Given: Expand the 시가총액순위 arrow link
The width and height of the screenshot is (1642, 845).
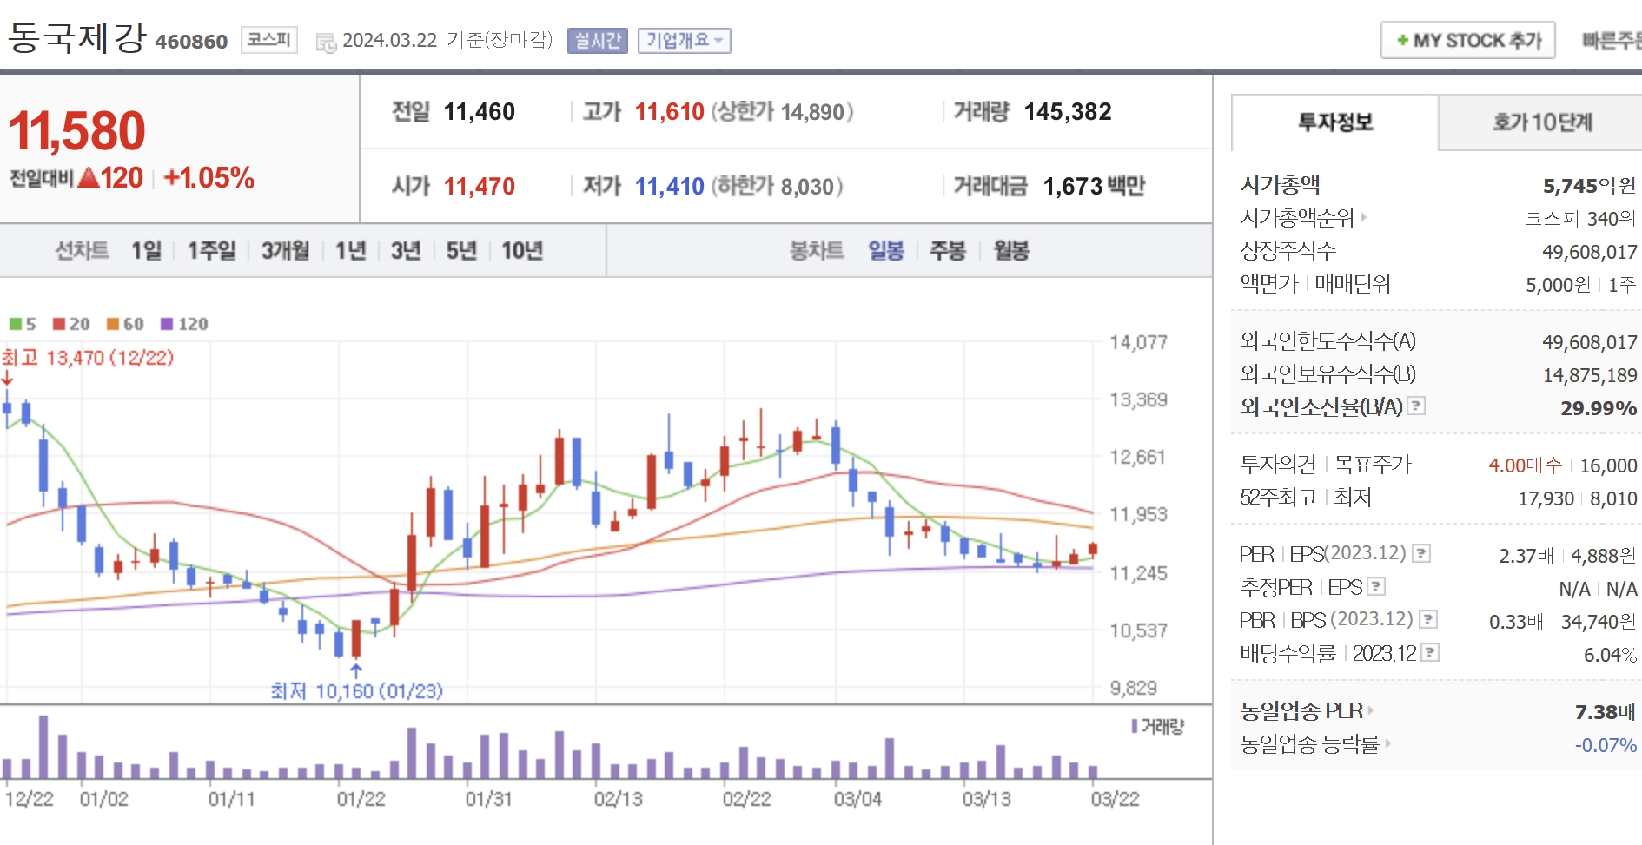Looking at the screenshot, I should 1364,217.
